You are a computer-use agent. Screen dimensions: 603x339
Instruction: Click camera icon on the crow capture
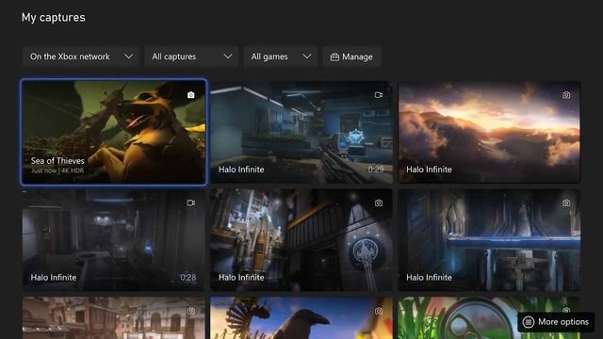(379, 311)
